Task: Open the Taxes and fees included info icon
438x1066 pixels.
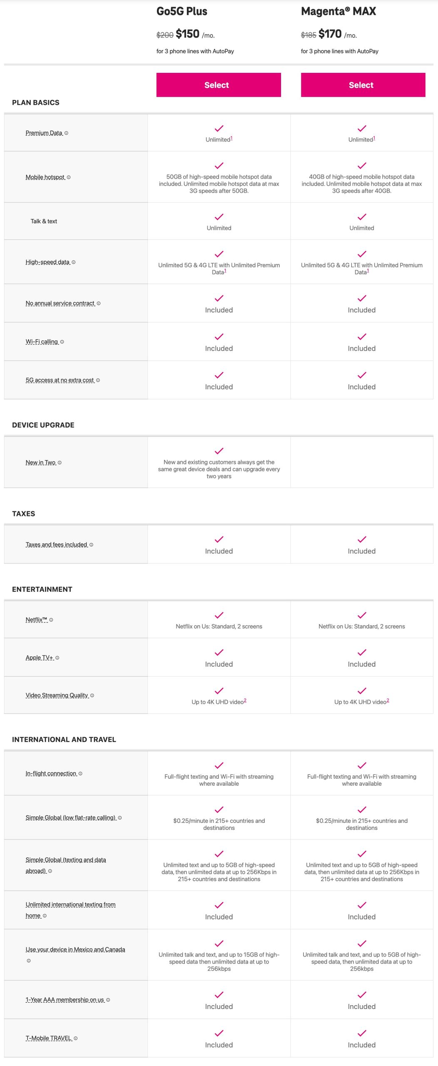Action: click(92, 544)
